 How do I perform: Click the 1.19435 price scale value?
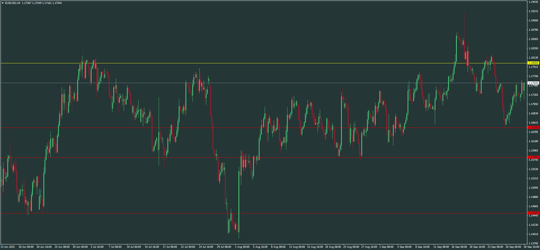tap(534, 2)
